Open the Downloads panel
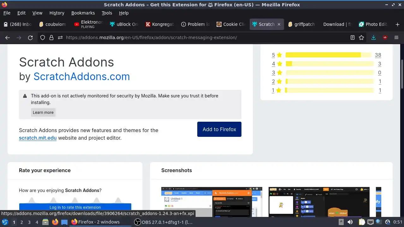The height and width of the screenshot is (227, 404). pyautogui.click(x=373, y=38)
